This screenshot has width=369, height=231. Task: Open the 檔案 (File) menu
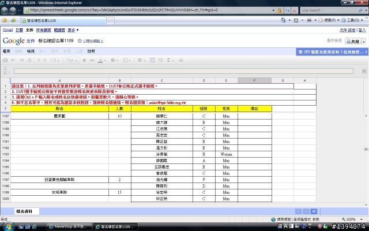point(6,51)
